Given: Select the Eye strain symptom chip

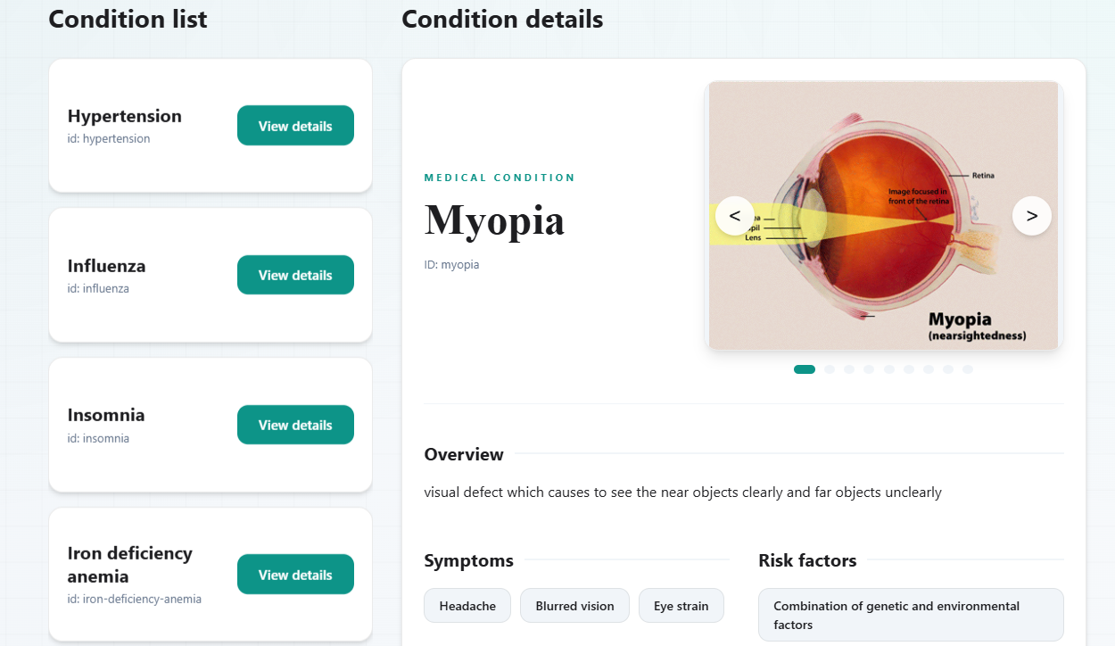Looking at the screenshot, I should 681,605.
